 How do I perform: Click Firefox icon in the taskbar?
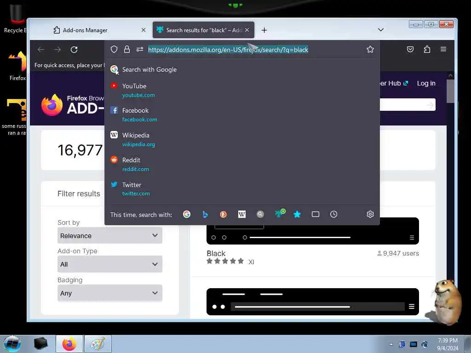(69, 344)
